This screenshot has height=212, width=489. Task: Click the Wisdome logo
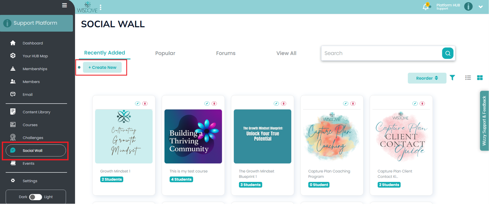click(87, 7)
